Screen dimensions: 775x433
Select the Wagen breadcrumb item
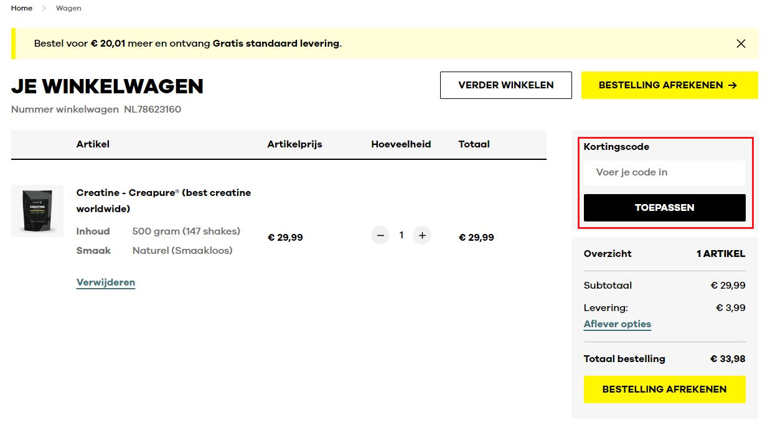click(68, 8)
